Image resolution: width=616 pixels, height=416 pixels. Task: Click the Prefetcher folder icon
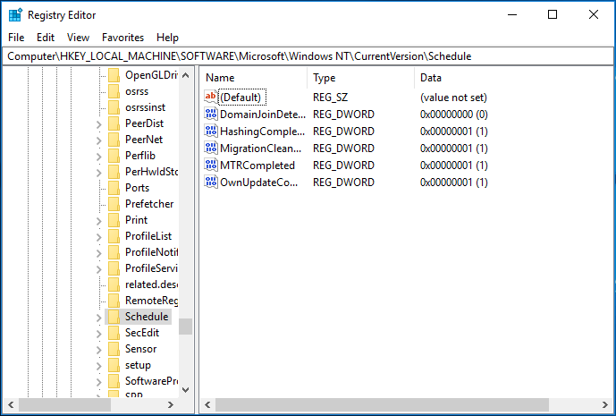(x=114, y=204)
